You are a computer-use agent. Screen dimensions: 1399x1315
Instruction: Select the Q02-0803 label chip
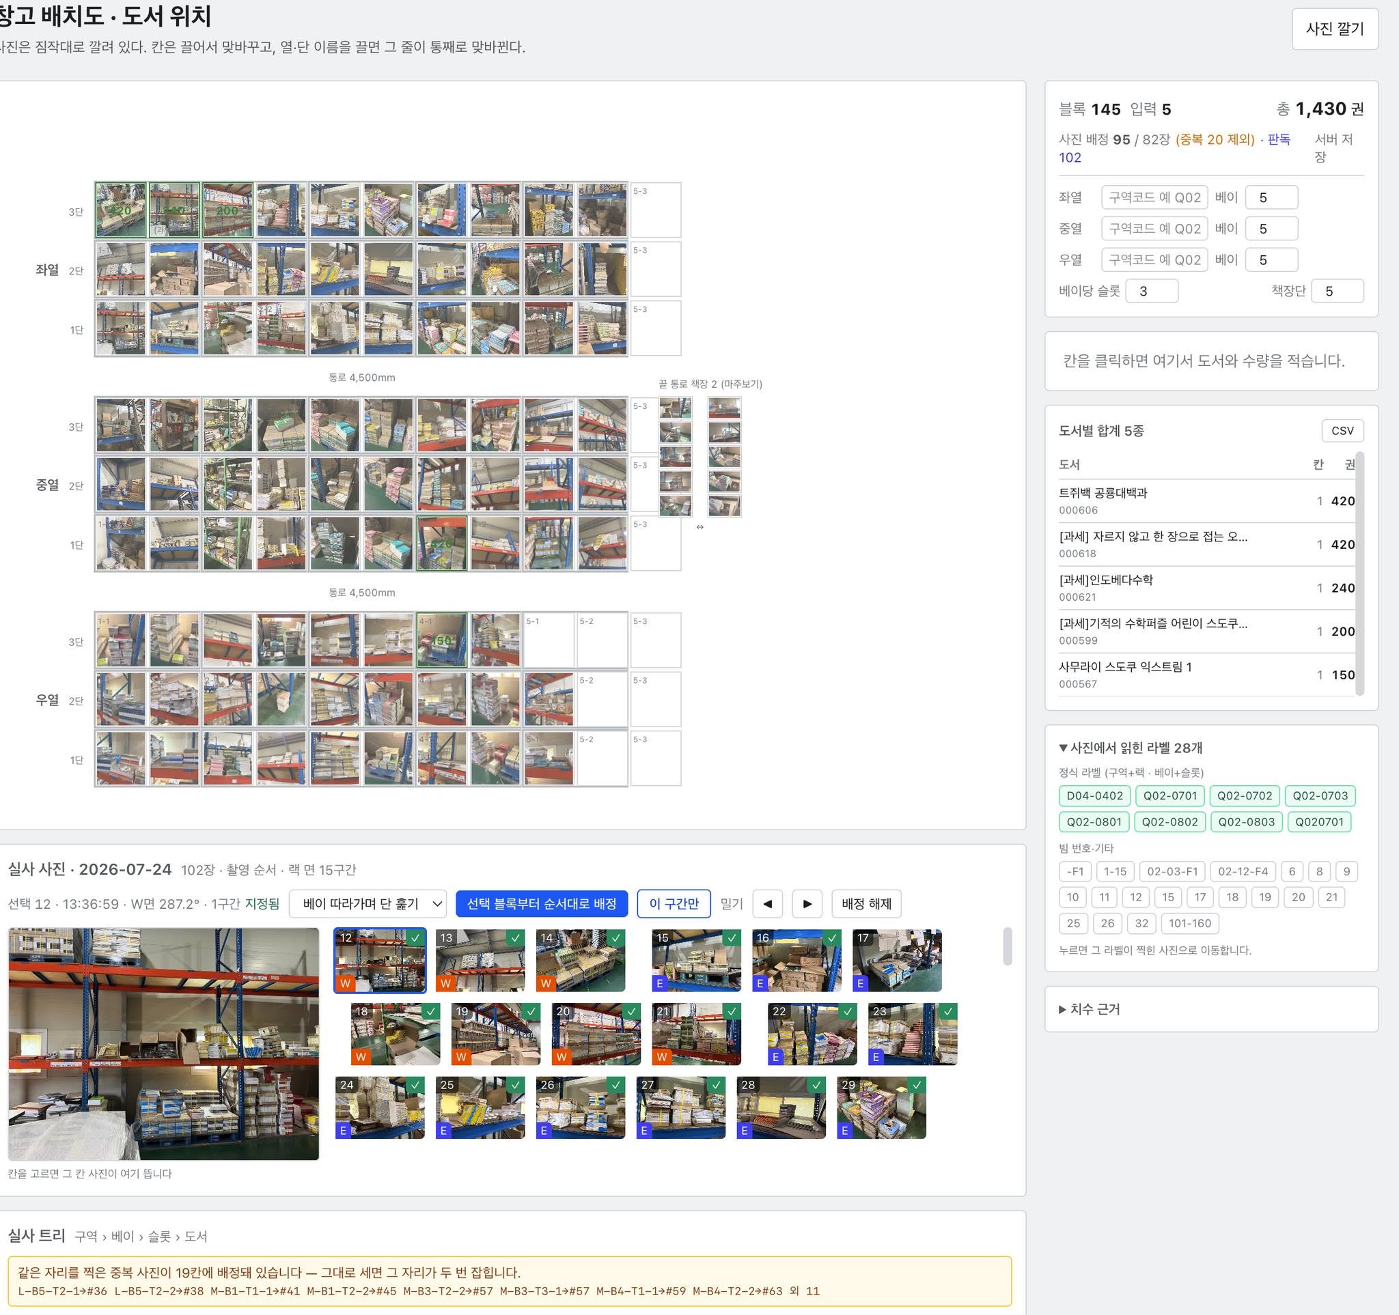[x=1246, y=822]
